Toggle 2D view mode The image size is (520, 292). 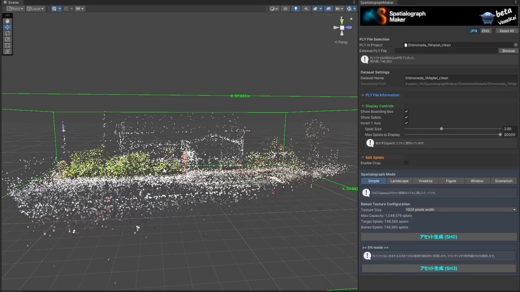pos(285,9)
